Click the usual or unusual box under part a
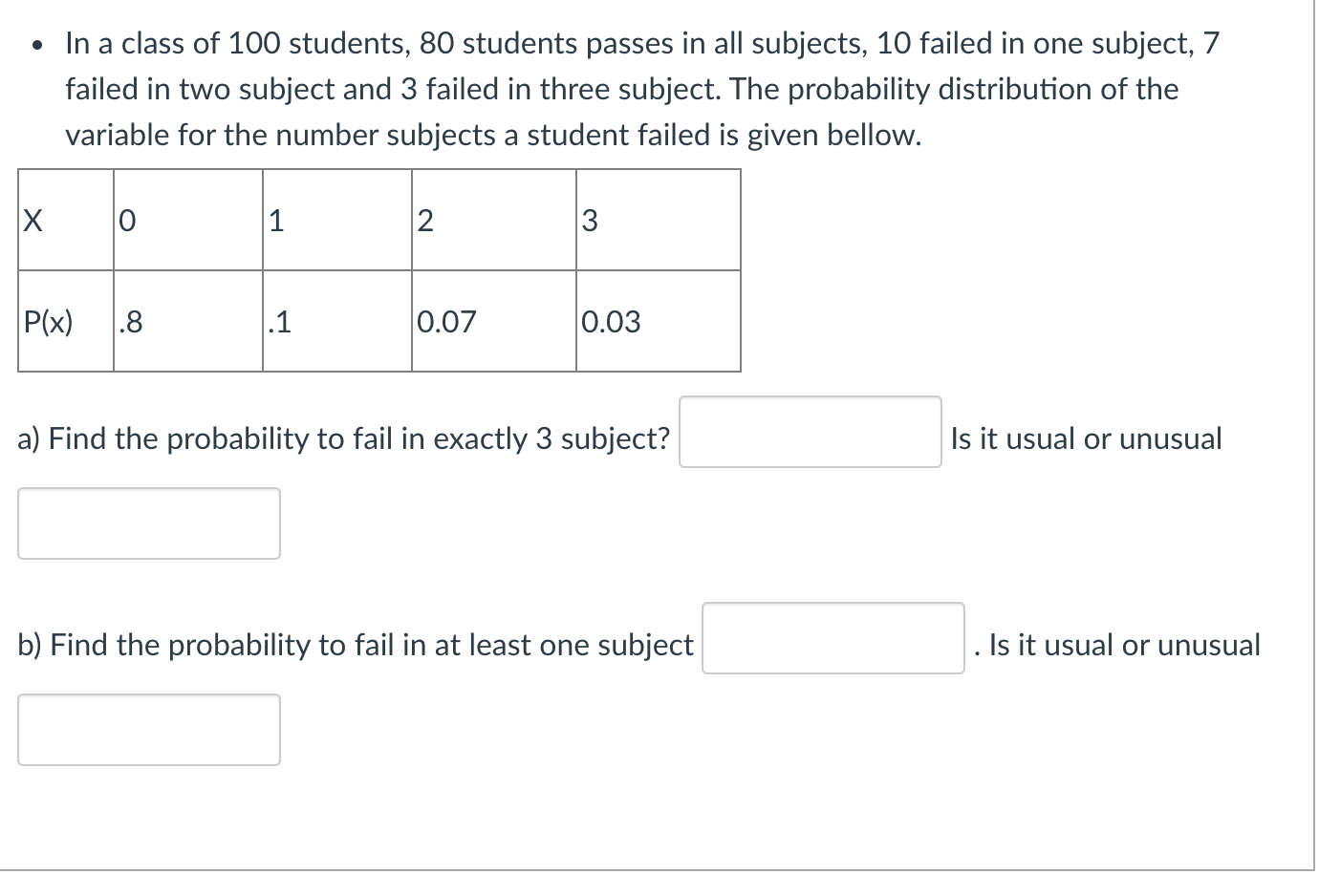The width and height of the screenshot is (1319, 875). (x=148, y=523)
